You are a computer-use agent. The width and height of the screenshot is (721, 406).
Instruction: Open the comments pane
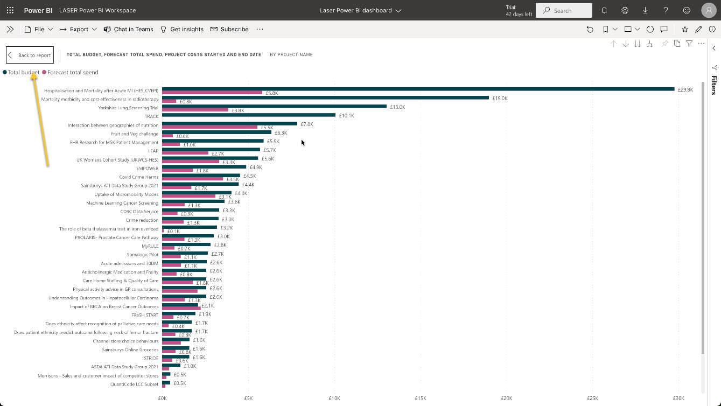(664, 29)
